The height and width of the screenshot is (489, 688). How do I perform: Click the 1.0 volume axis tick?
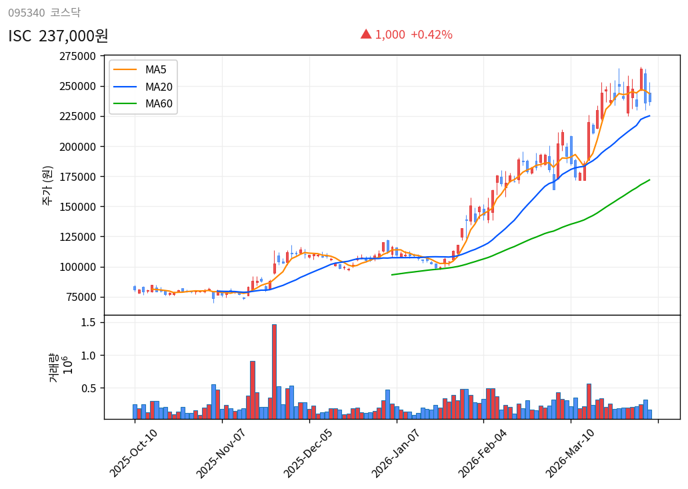pos(87,356)
